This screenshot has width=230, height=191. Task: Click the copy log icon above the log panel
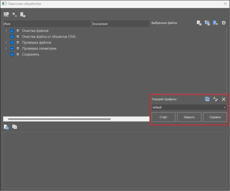pyautogui.click(x=15, y=127)
